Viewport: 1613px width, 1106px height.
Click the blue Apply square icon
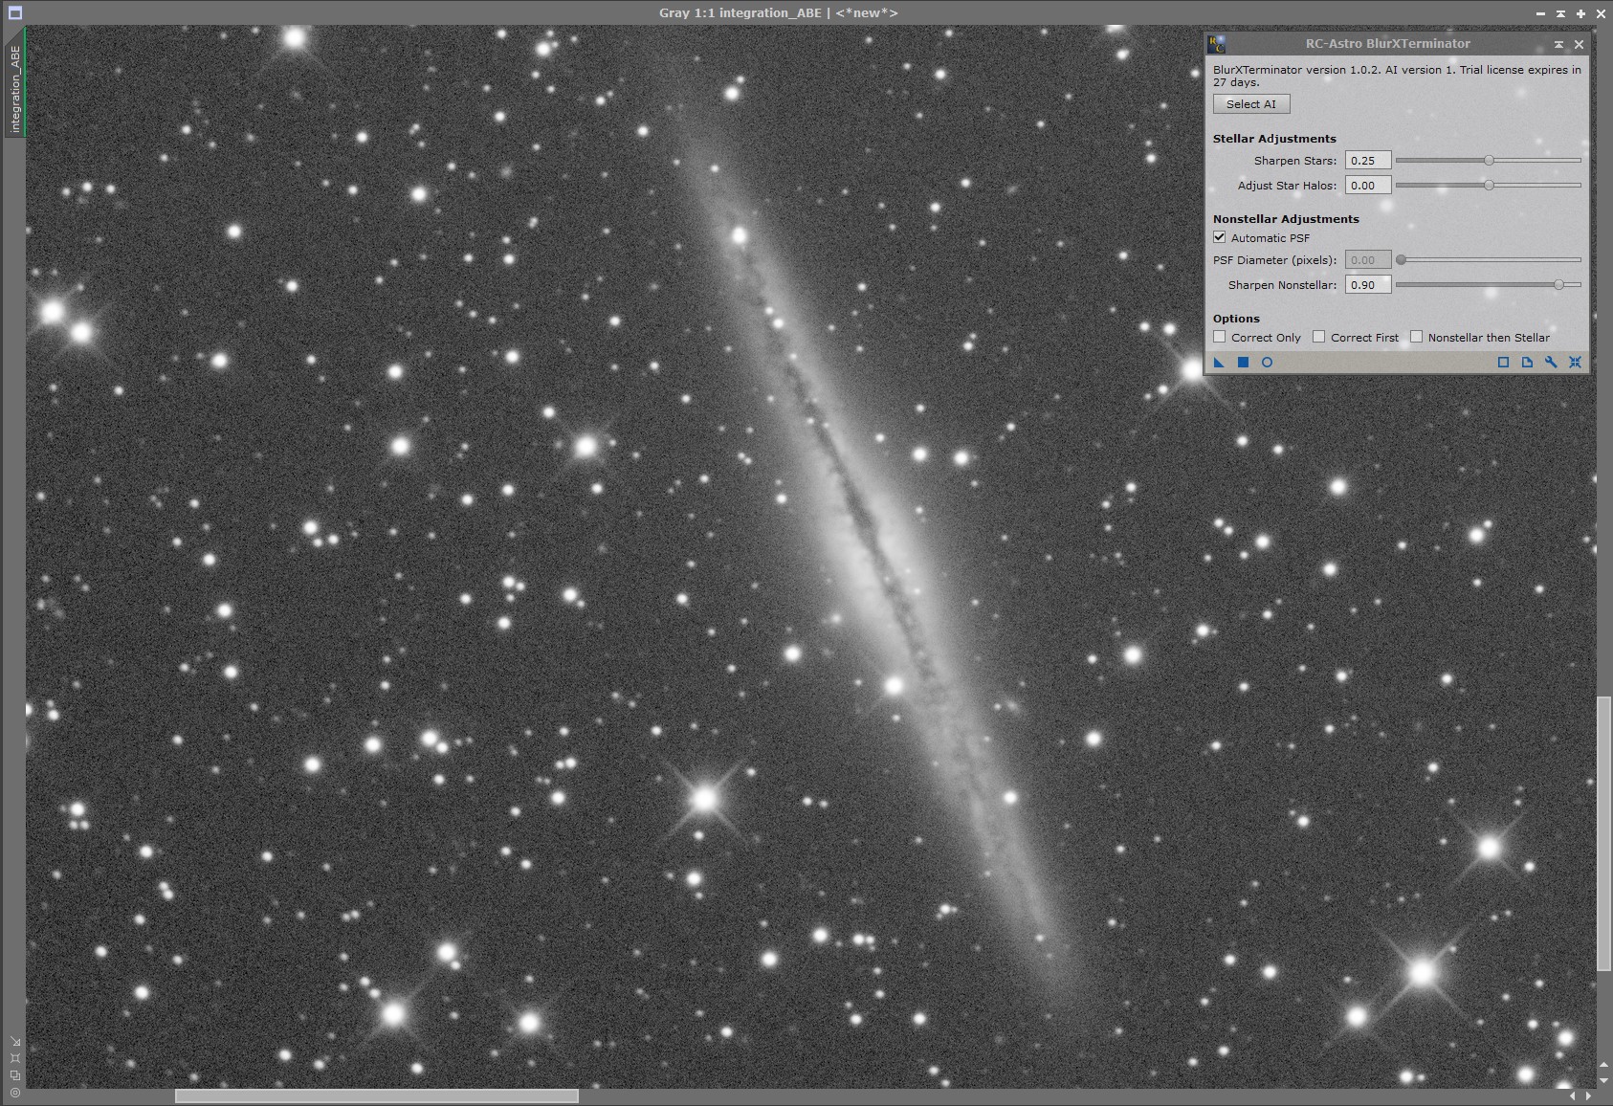[1243, 363]
